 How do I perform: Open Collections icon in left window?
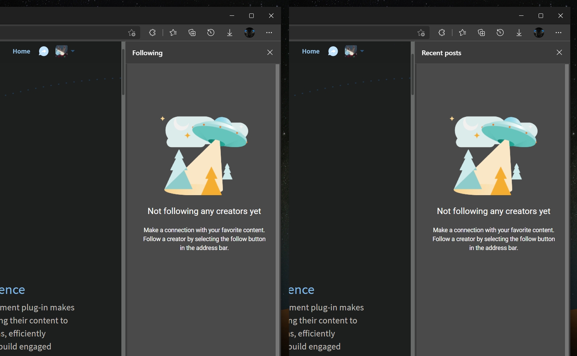coord(192,33)
